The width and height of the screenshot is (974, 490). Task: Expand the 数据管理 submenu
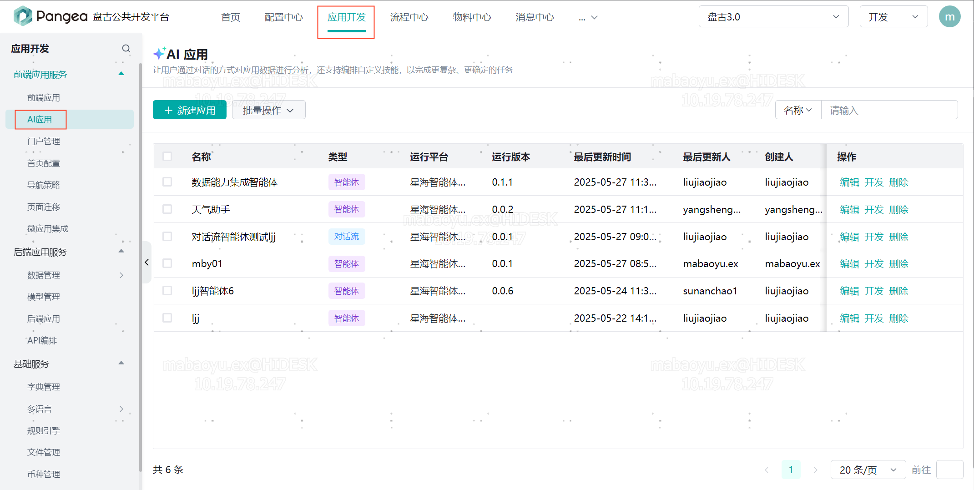(121, 275)
